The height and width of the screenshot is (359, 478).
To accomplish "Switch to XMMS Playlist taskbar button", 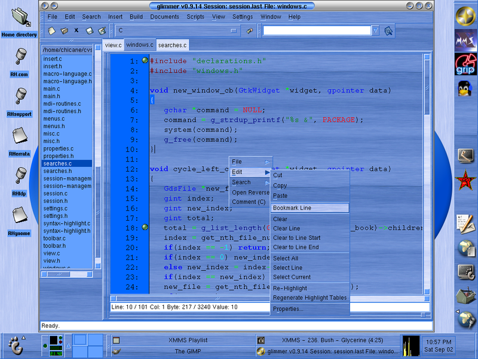I will (182, 340).
